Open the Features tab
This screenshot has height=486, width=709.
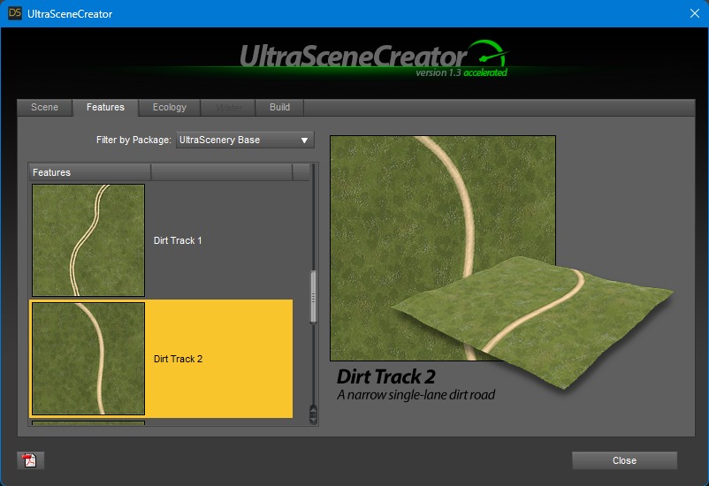tap(105, 107)
